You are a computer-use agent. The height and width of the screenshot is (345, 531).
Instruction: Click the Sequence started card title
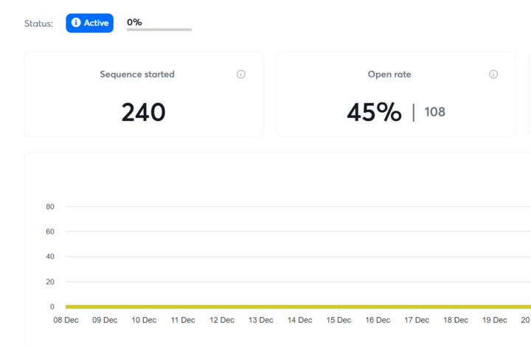pyautogui.click(x=137, y=74)
